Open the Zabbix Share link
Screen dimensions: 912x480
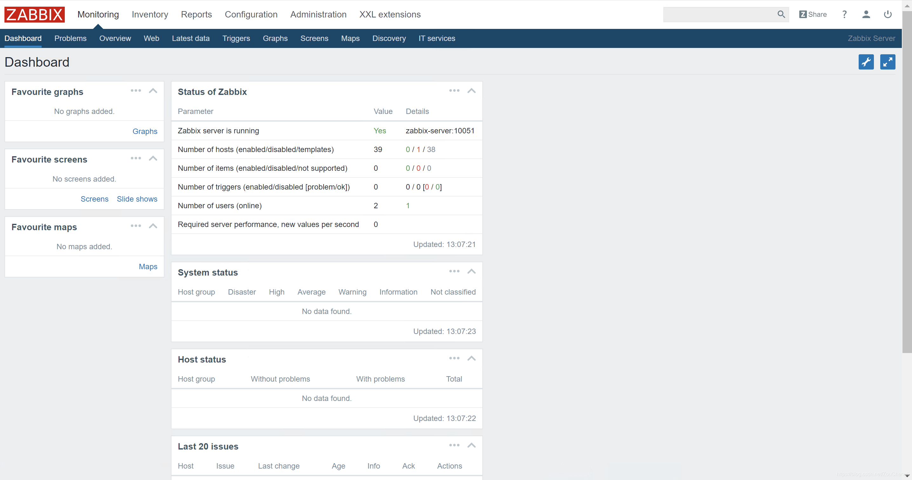[813, 15]
